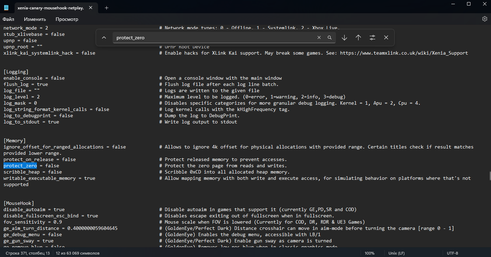
Task: Open the 100% zoom level indicator
Action: tap(370, 253)
